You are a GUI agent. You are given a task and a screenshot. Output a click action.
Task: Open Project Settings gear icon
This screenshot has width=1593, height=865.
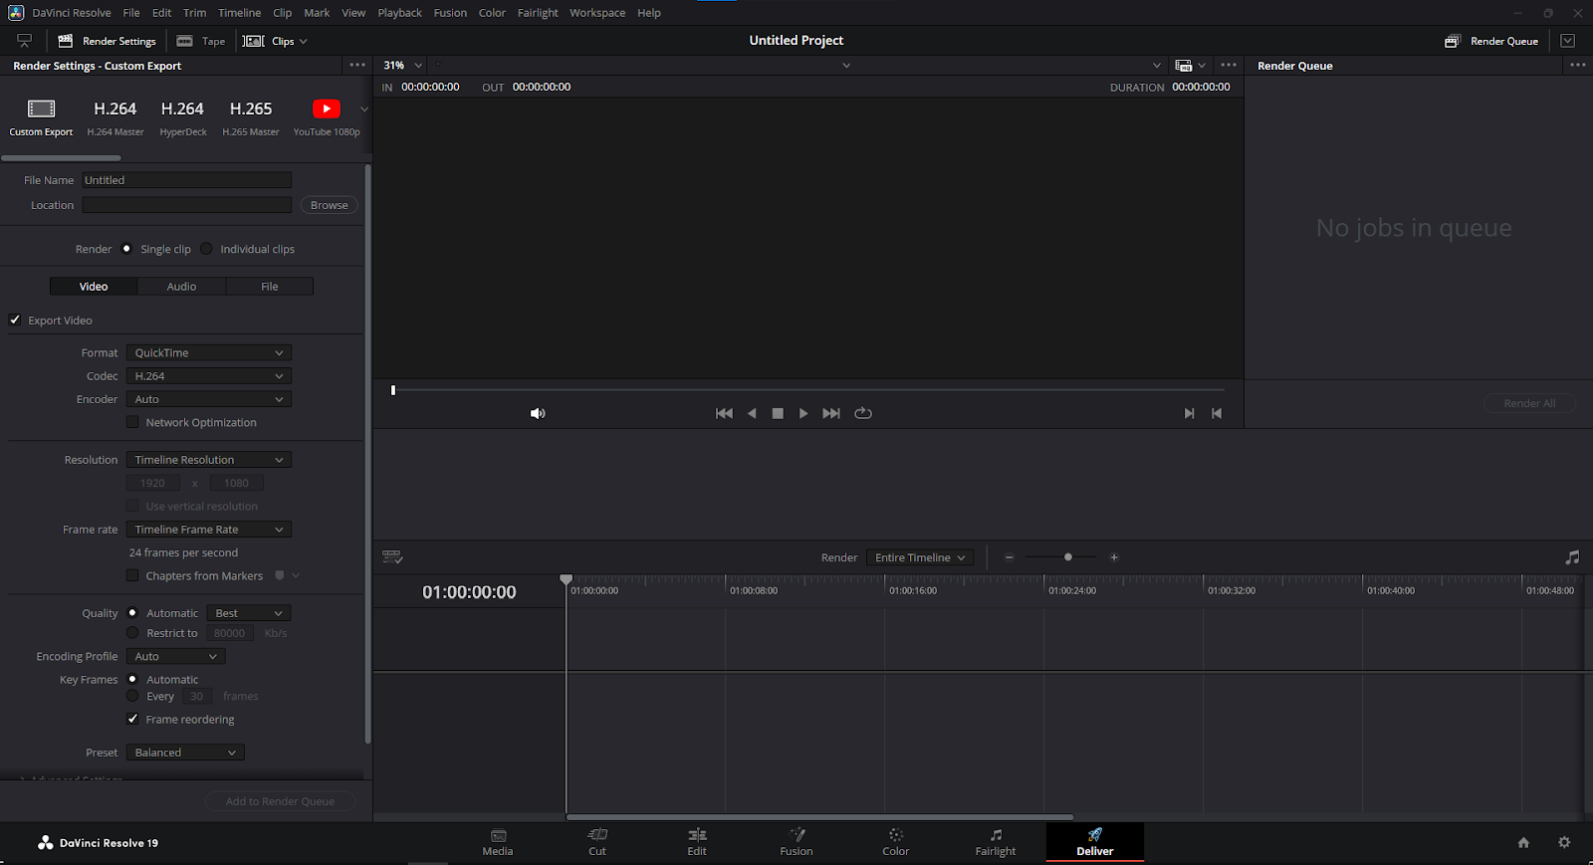pyautogui.click(x=1564, y=842)
